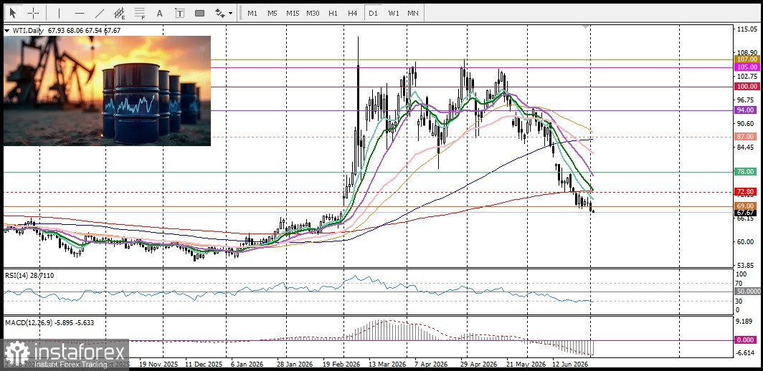This screenshot has height=371, width=763.
Task: Expand the WTI,Daily chart header triangle
Action: click(7, 31)
